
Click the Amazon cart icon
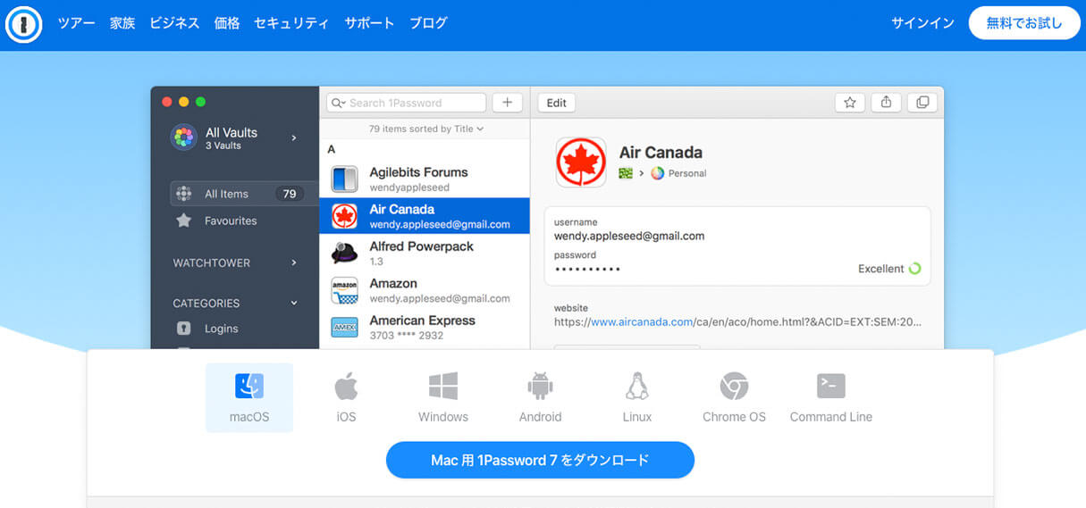coord(344,290)
